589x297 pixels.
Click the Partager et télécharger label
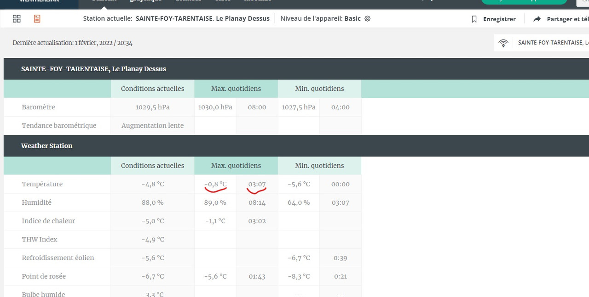tap(568, 19)
